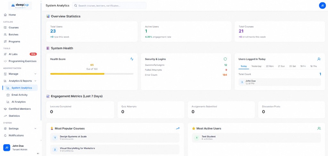The image size is (328, 156).
Task: Collapse the Analytics & Reports chevron
Action: tap(35, 81)
